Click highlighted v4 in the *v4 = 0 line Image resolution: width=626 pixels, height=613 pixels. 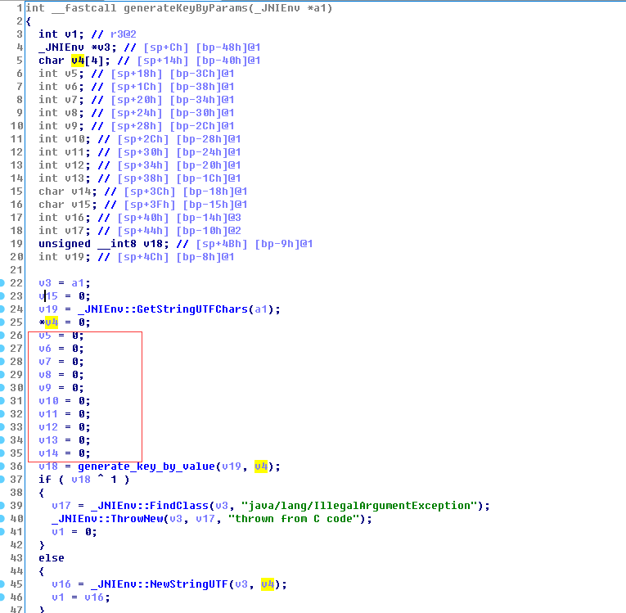pyautogui.click(x=52, y=322)
